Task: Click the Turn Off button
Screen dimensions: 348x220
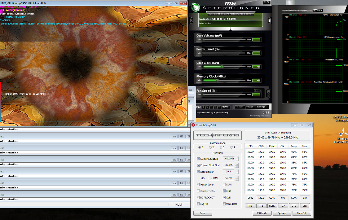Action: click(x=301, y=213)
